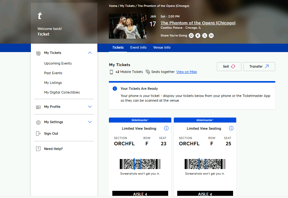
Task: Expand the My Profile section chevron
Action: (90, 107)
